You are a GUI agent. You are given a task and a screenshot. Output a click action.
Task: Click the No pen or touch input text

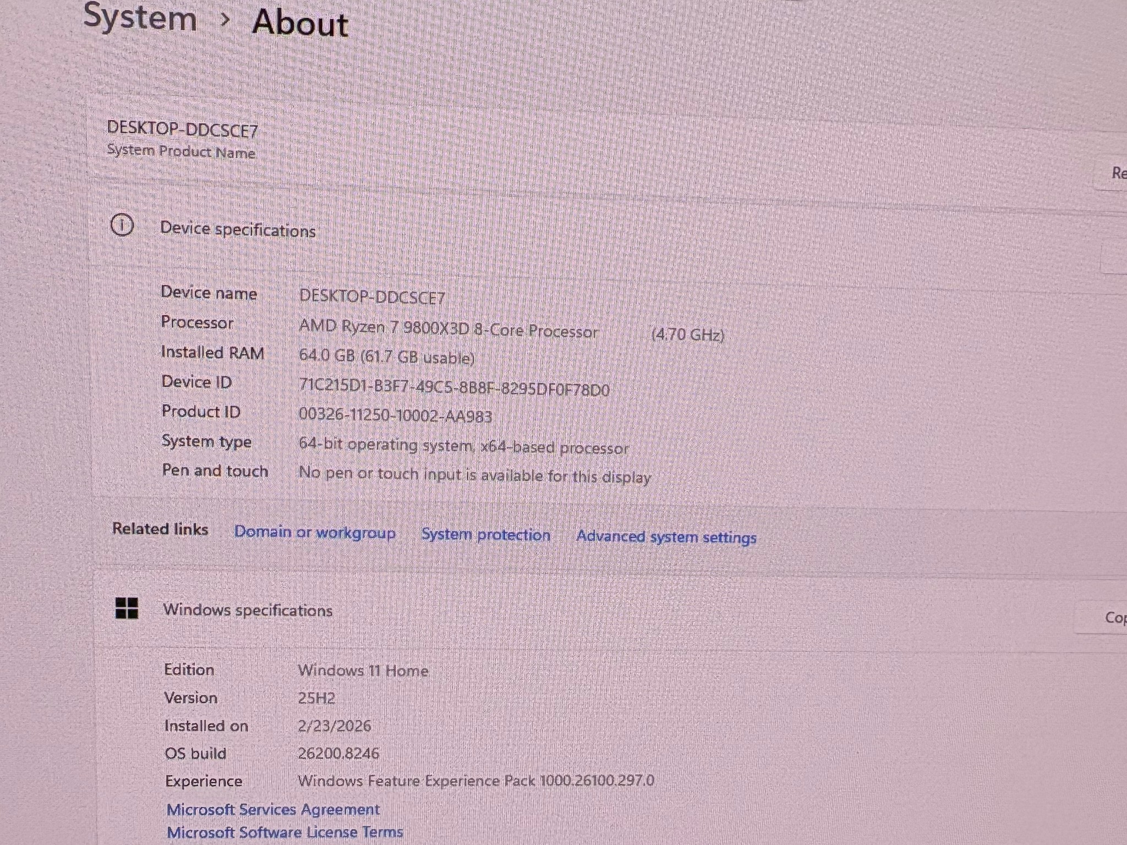[474, 475]
